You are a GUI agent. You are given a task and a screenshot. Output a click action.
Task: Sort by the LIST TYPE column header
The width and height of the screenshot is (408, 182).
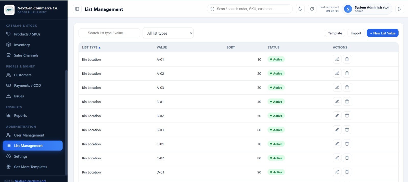(91, 47)
